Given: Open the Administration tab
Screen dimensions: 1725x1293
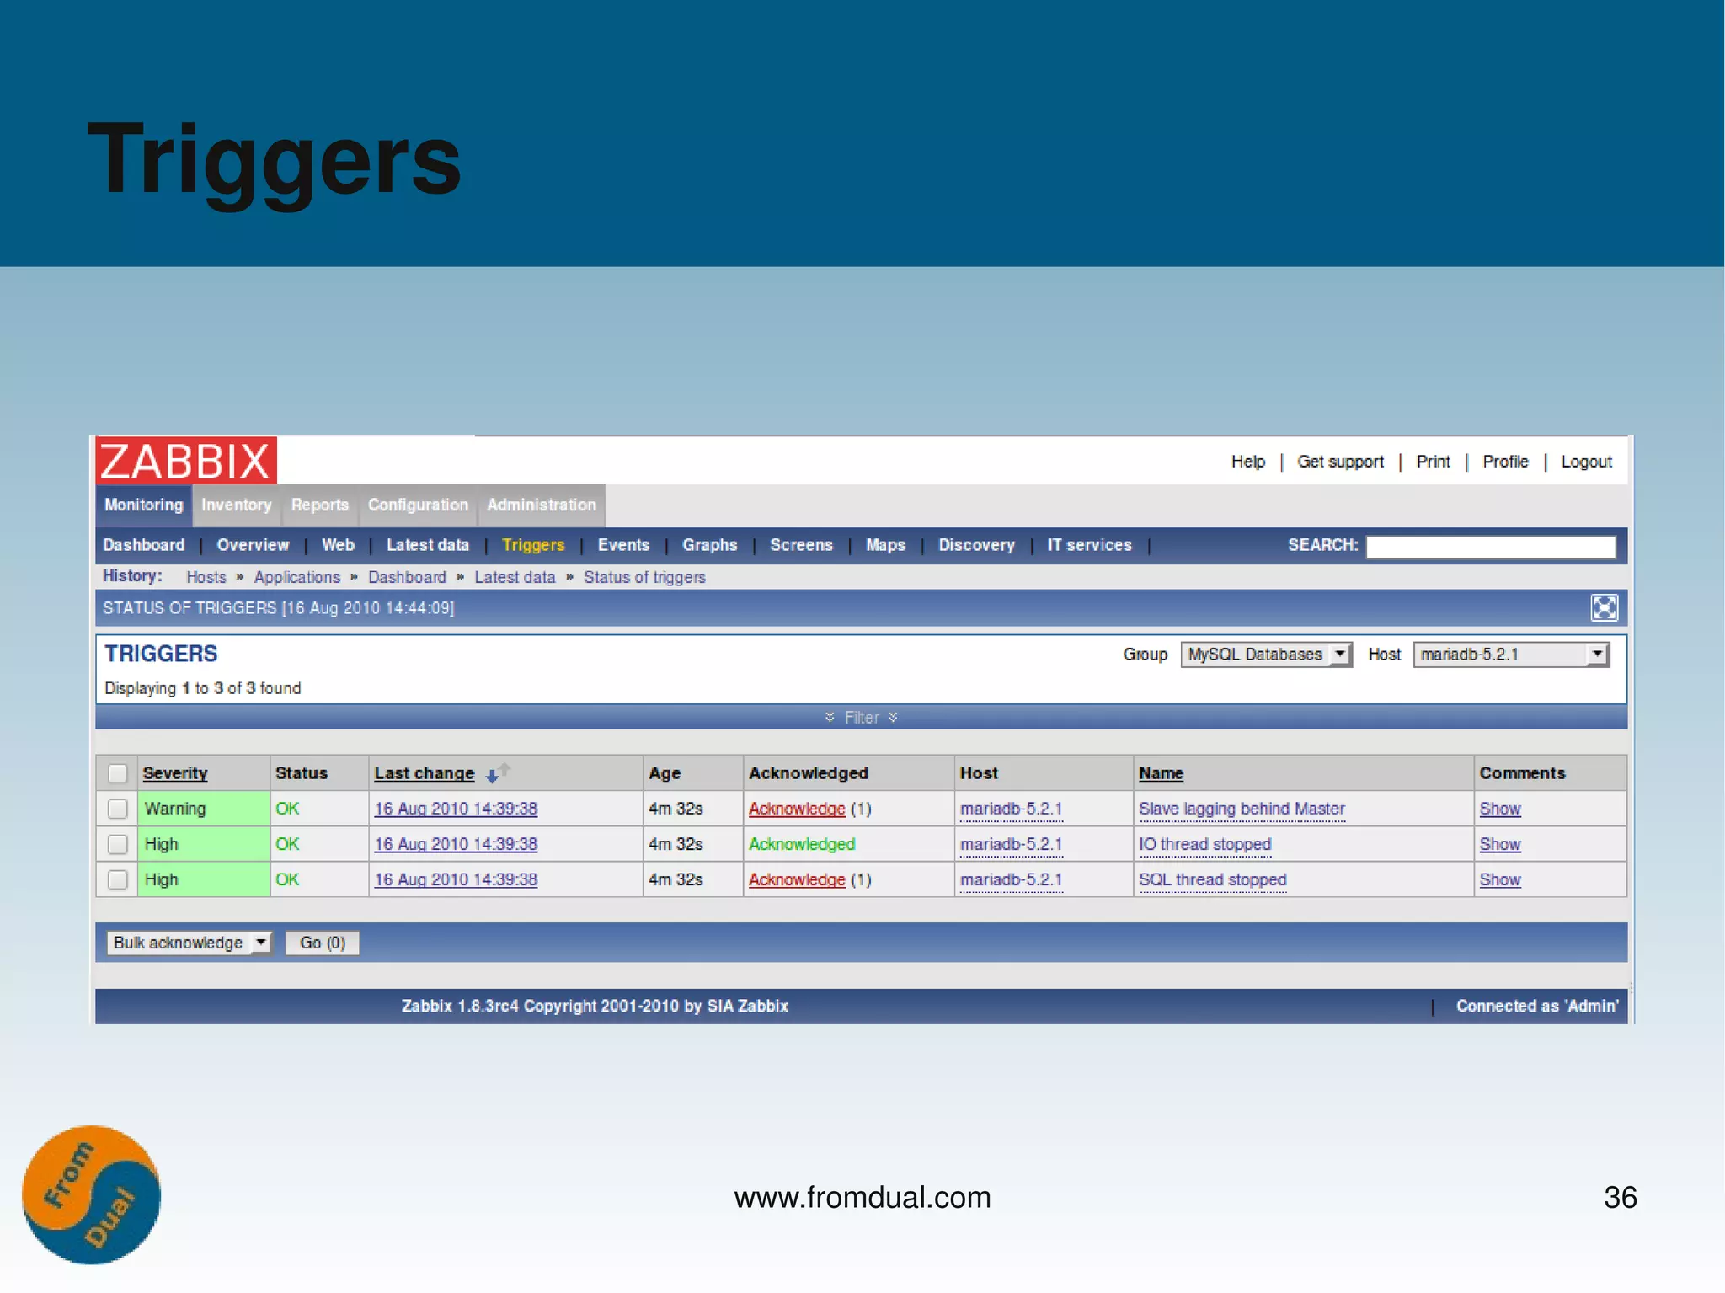Looking at the screenshot, I should (542, 505).
